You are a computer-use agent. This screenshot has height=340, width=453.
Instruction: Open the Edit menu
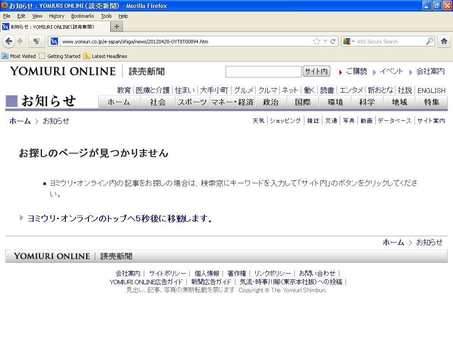pos(21,16)
